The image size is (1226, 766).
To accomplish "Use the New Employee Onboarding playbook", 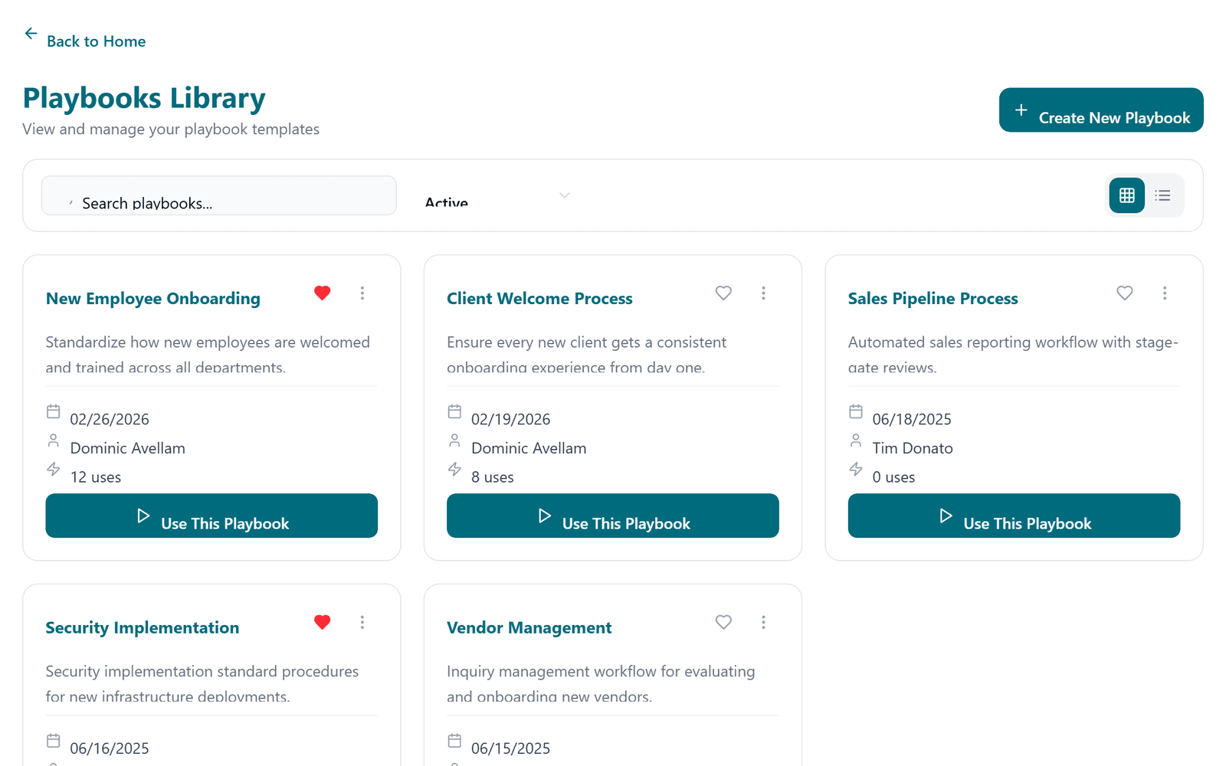I will (211, 516).
